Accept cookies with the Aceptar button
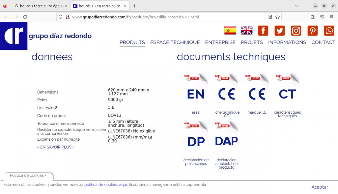The image size is (338, 194). click(x=320, y=187)
